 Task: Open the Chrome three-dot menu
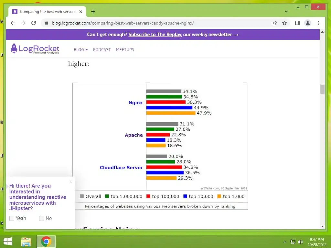click(318, 23)
